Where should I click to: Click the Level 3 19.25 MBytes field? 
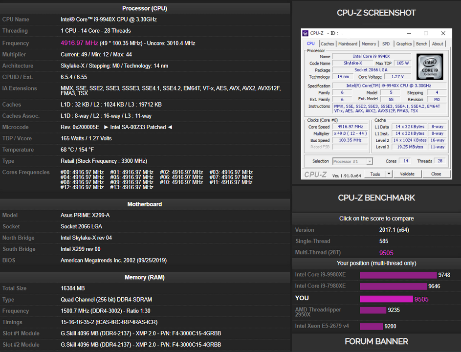coord(410,147)
